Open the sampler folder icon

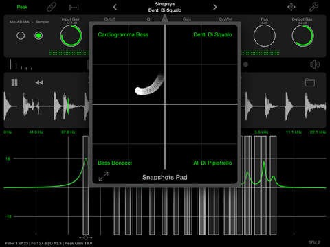pyautogui.click(x=310, y=82)
